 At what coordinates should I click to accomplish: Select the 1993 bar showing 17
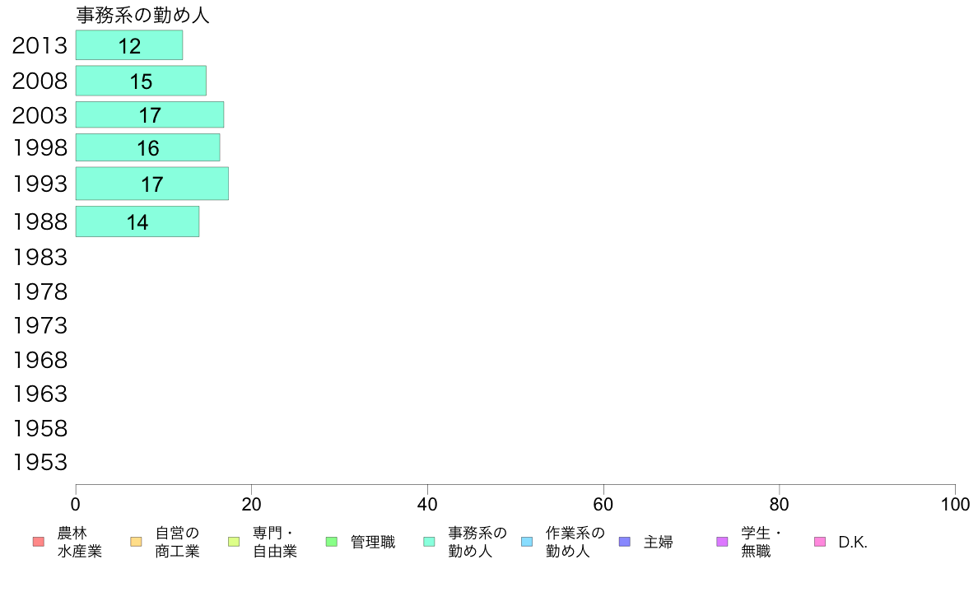pyautogui.click(x=152, y=184)
